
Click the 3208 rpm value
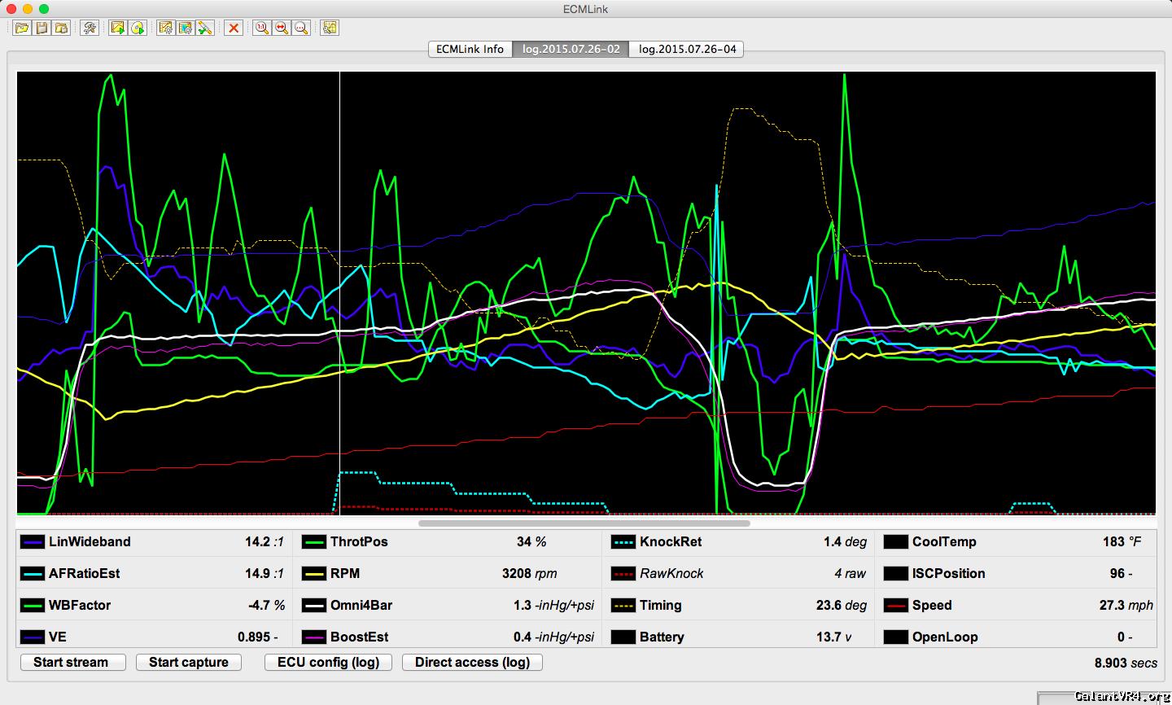point(529,574)
